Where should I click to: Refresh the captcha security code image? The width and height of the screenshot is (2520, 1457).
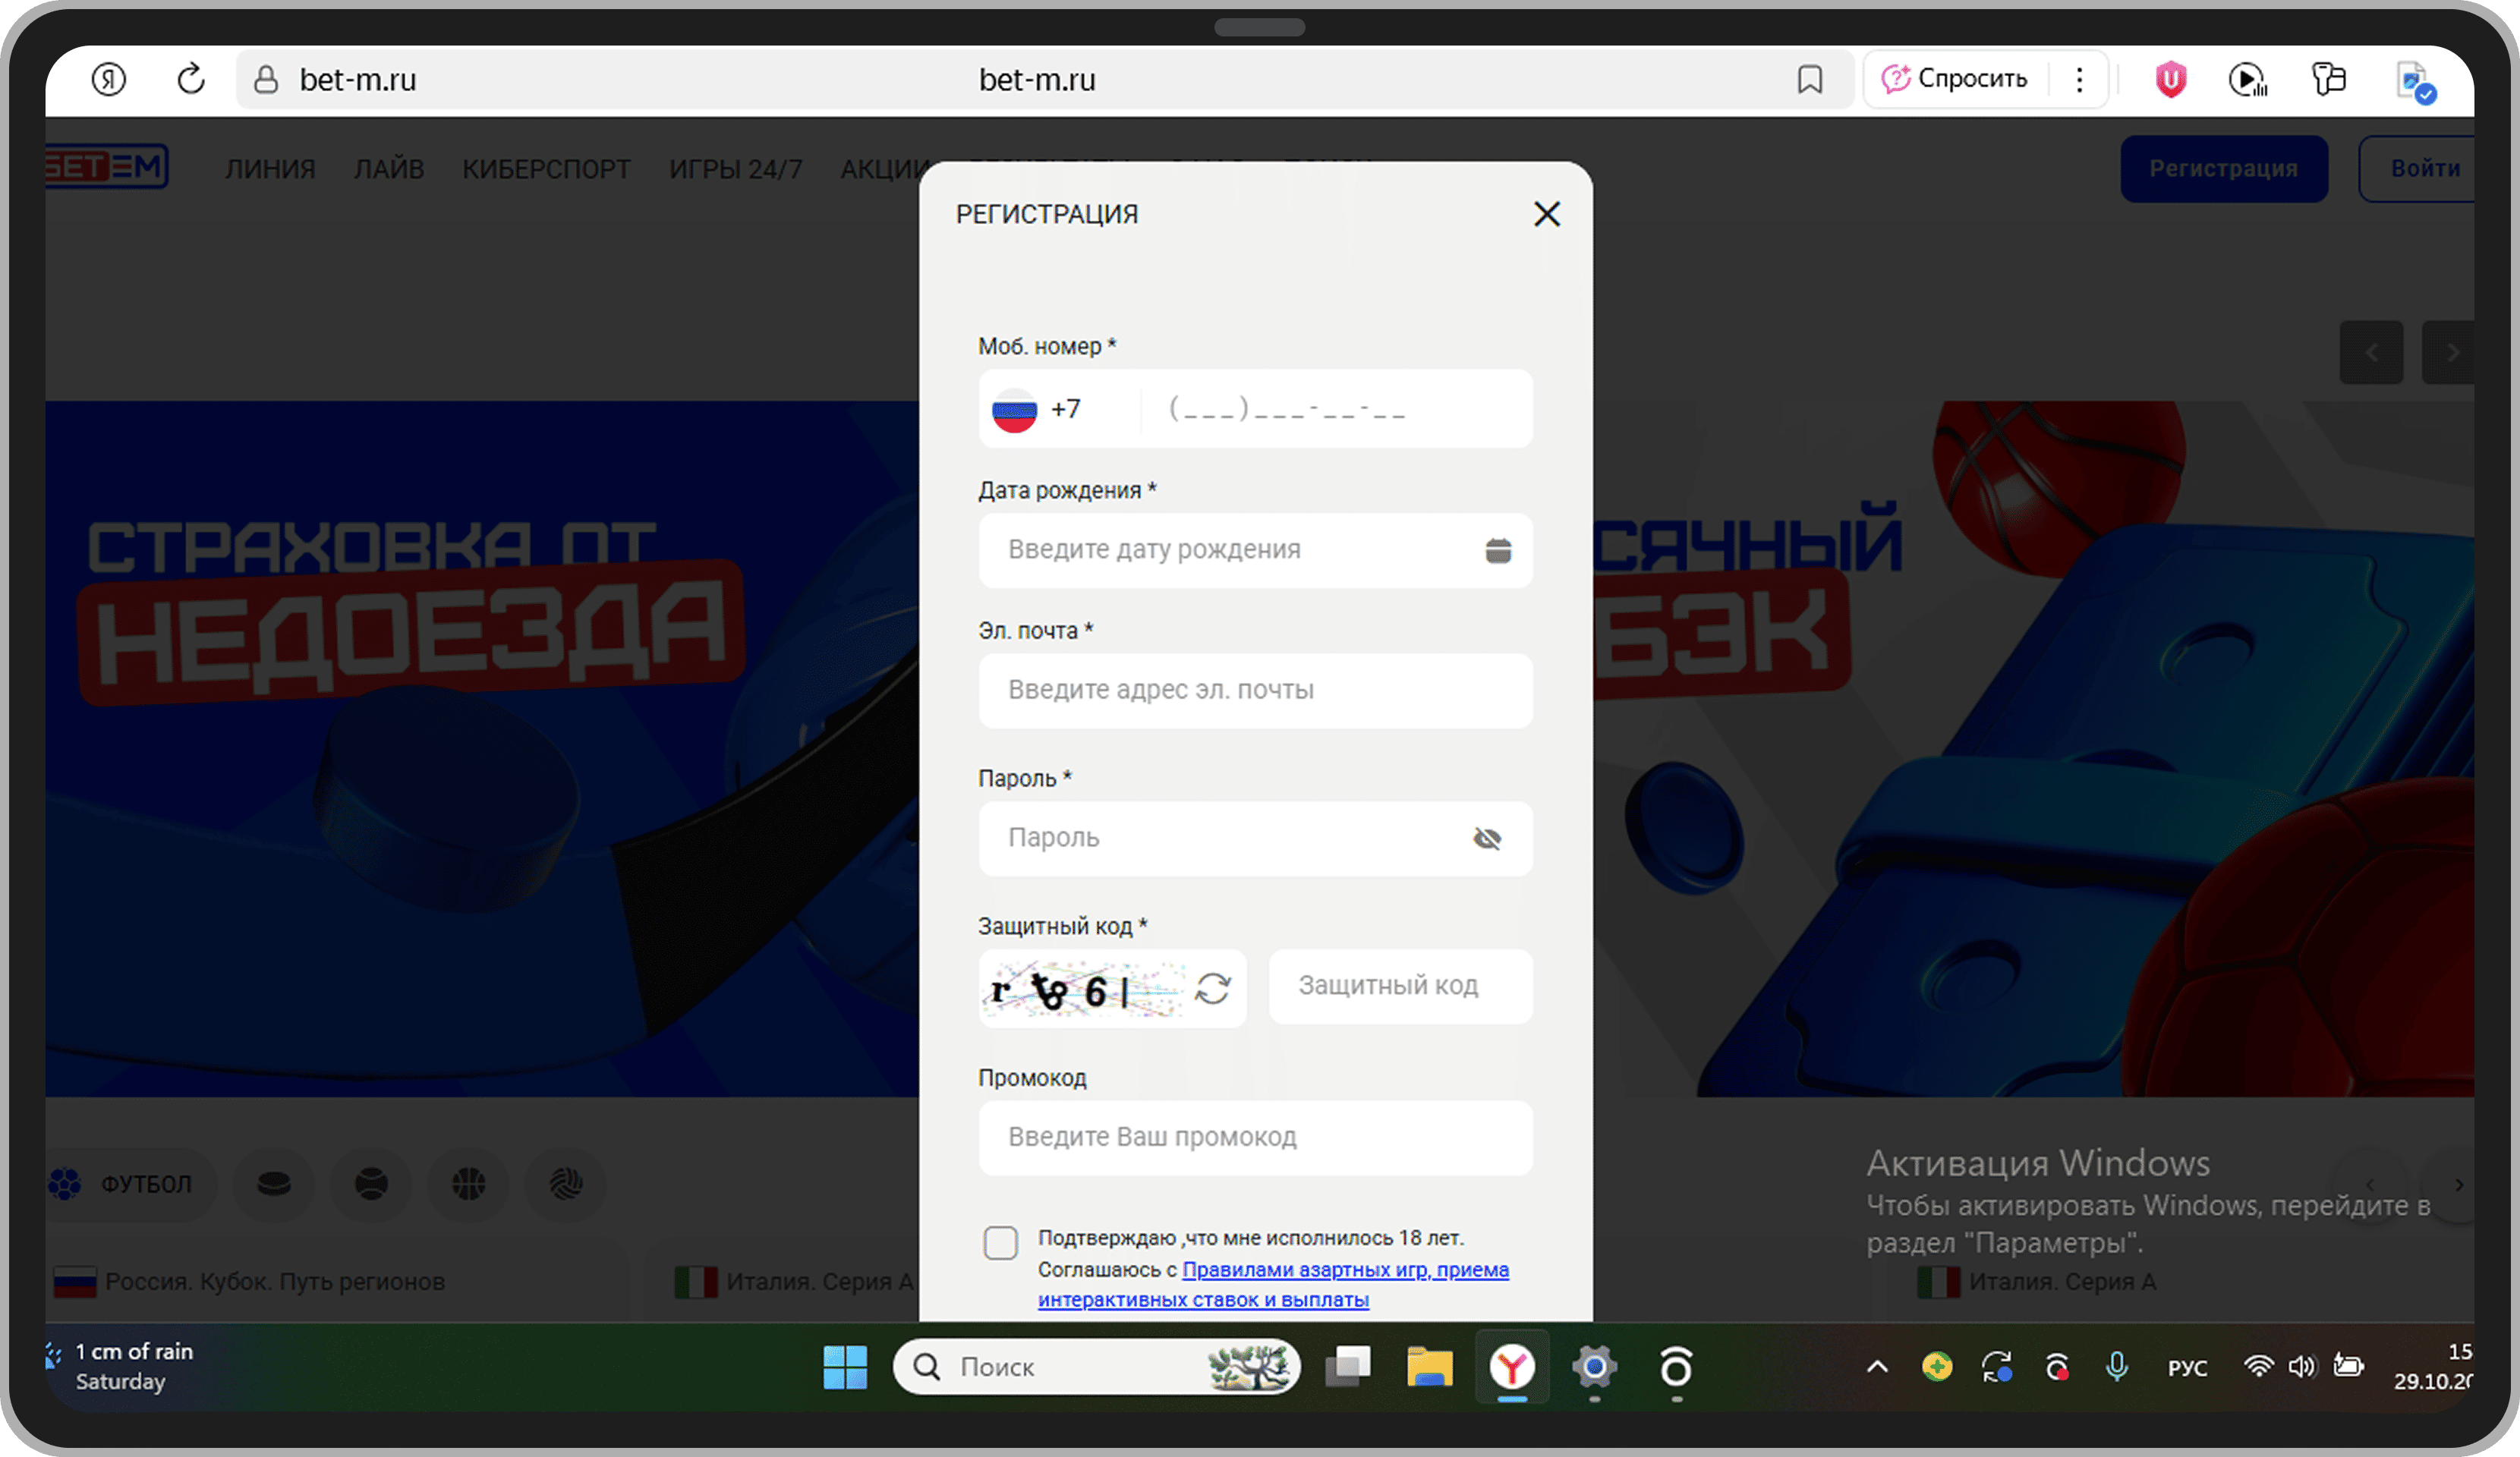(1213, 988)
